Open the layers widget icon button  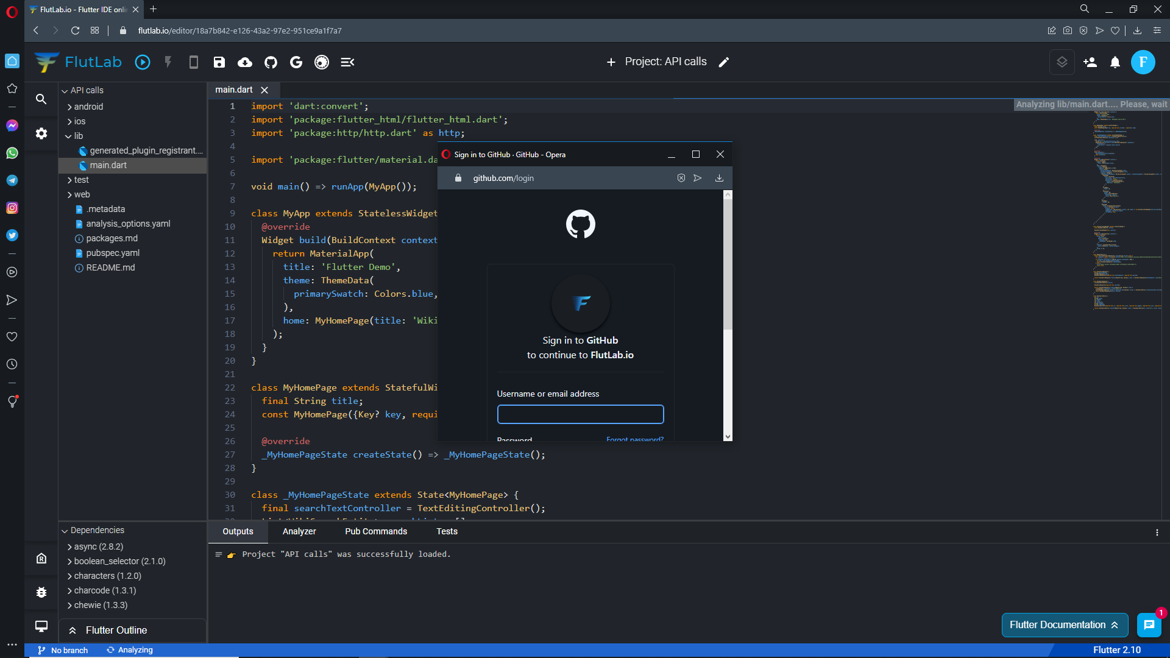[1062, 62]
